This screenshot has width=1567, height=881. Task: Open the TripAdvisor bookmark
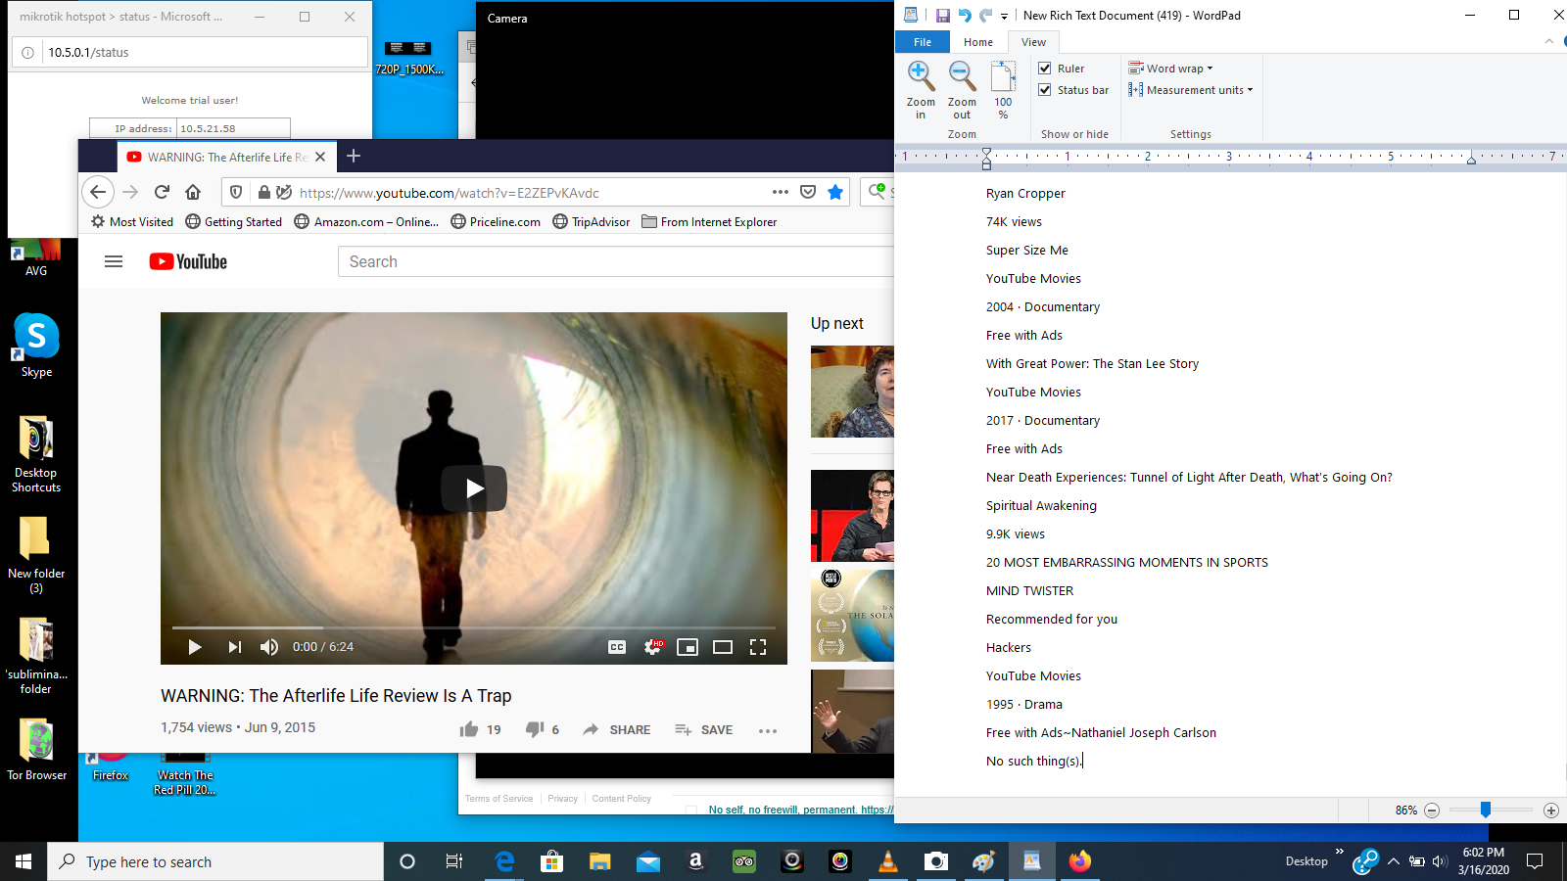(592, 222)
